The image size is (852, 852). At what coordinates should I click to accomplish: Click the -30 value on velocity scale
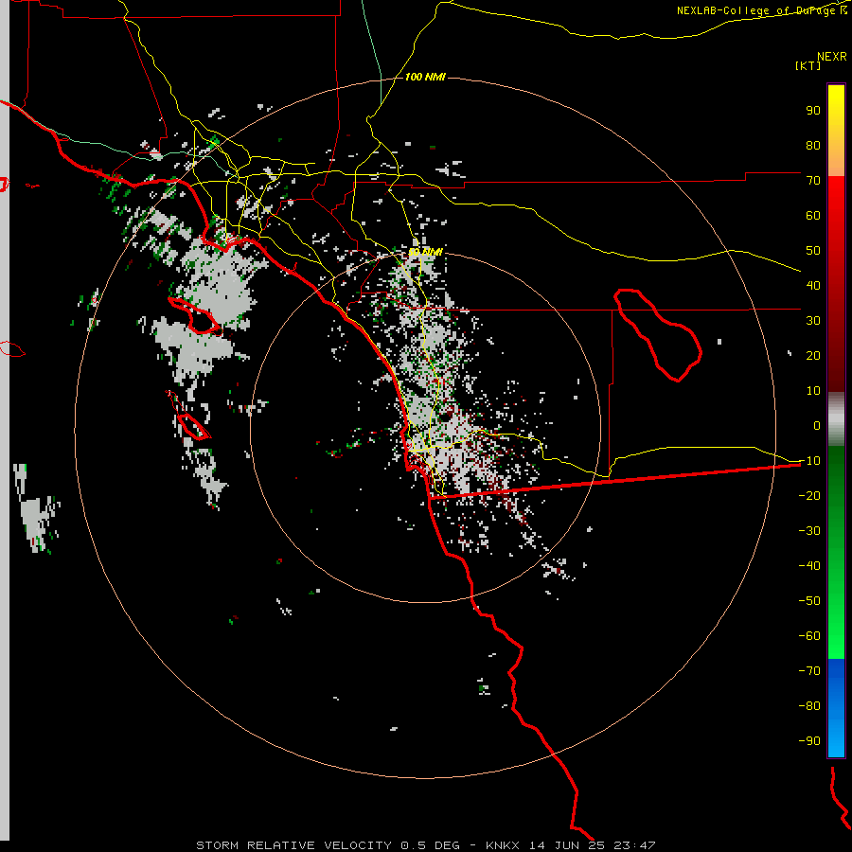pyautogui.click(x=809, y=531)
